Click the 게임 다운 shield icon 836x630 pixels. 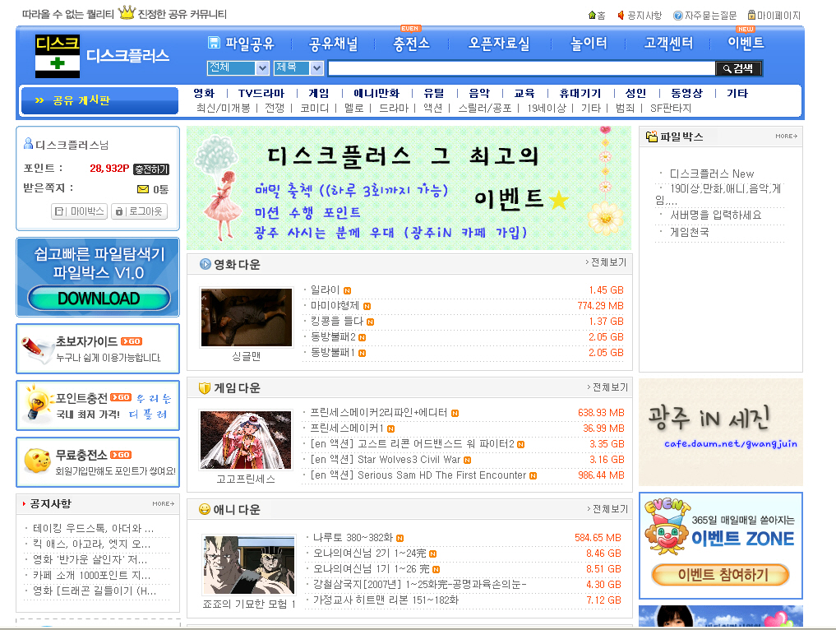pos(204,388)
